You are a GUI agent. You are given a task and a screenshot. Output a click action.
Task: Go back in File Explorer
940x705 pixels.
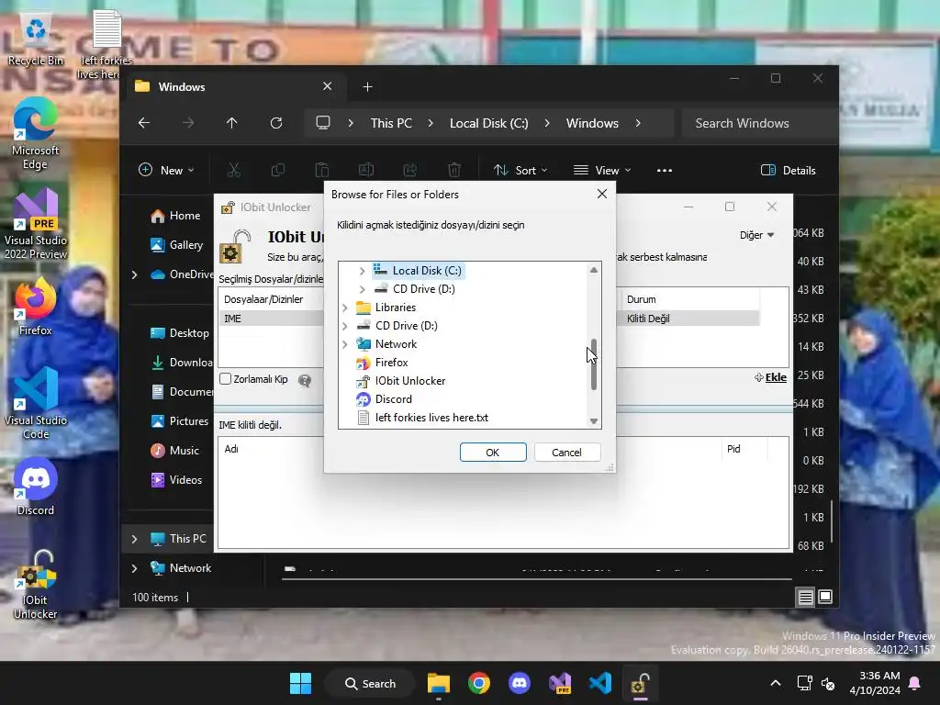click(144, 123)
